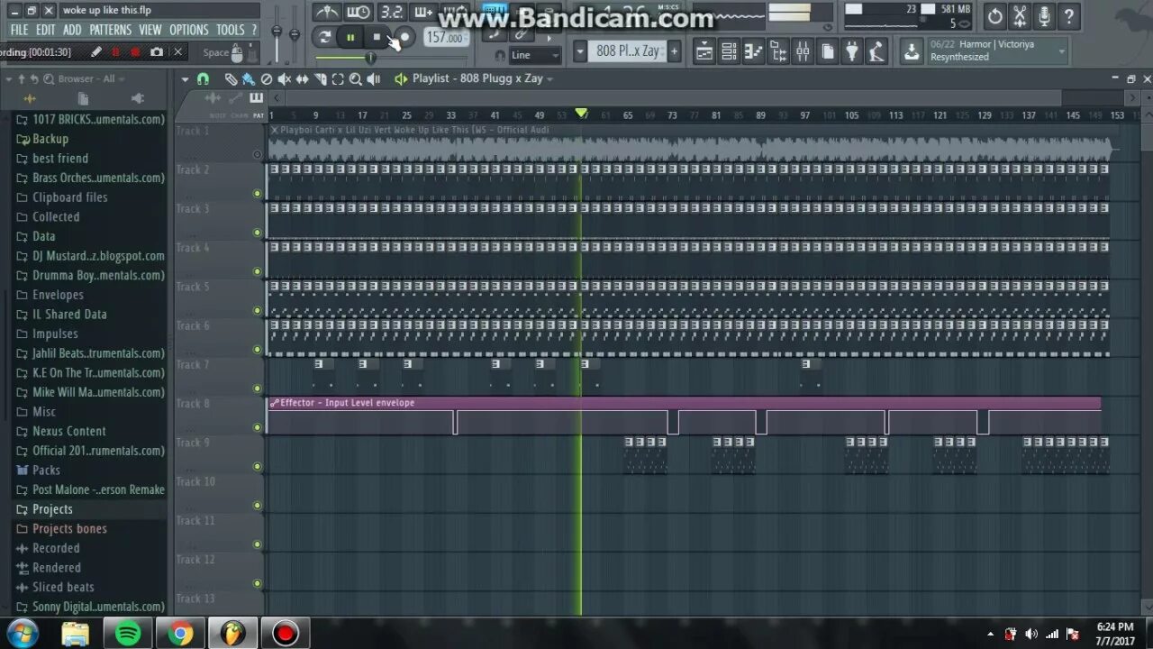Toggle mute on Track 4
The image size is (1153, 649).
(258, 271)
